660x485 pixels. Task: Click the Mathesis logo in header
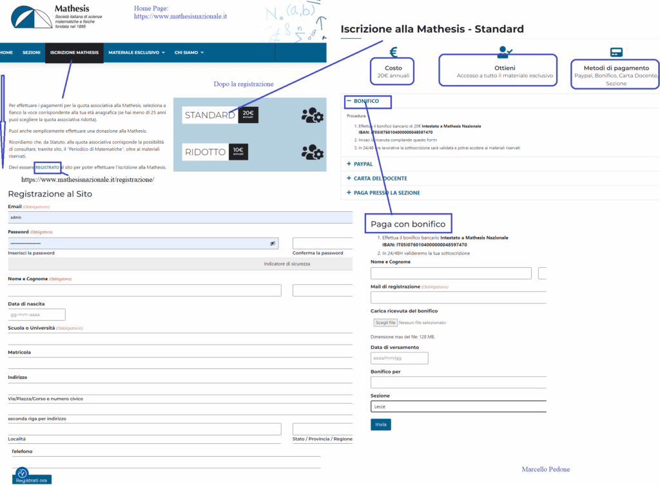click(x=31, y=19)
